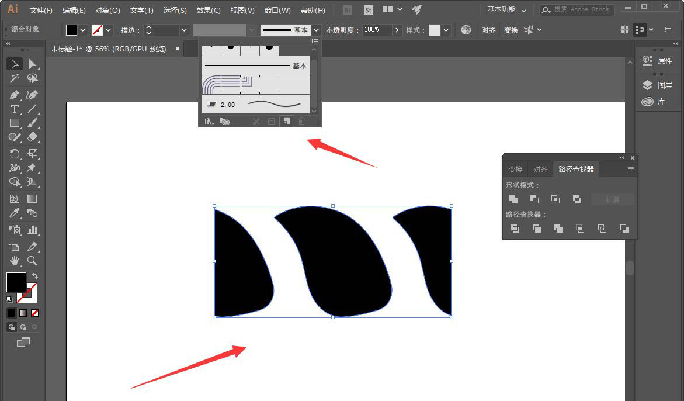Select the Type tool
This screenshot has height=401, width=684.
(15, 109)
